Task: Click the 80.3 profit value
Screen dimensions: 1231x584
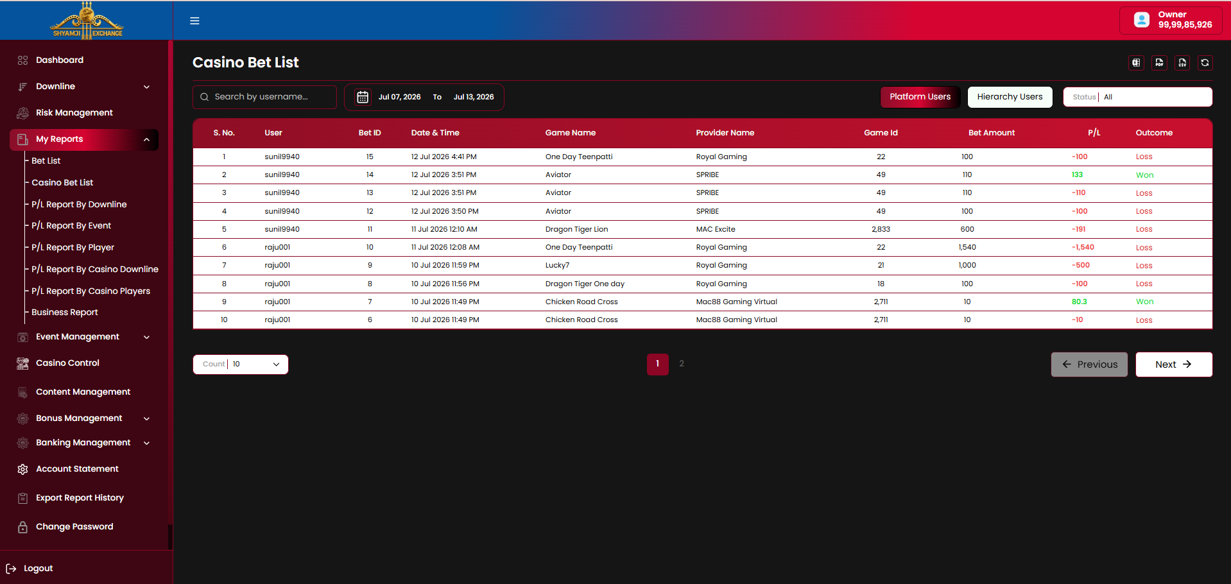Action: coord(1079,302)
